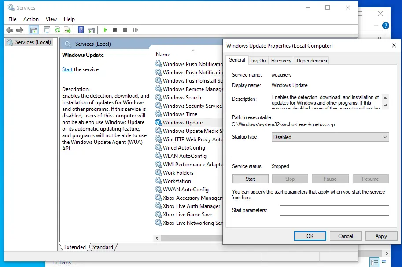Viewport: 402px width, 267px height.
Task: Click the Refresh toolbar icon
Action: (x=57, y=30)
